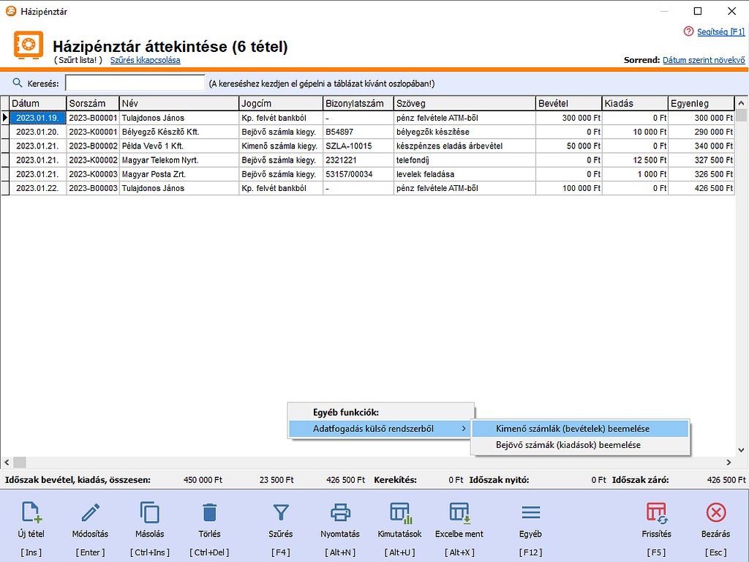Open the Szűrés filter funnel icon
Screen dimensions: 749x562
[281, 512]
